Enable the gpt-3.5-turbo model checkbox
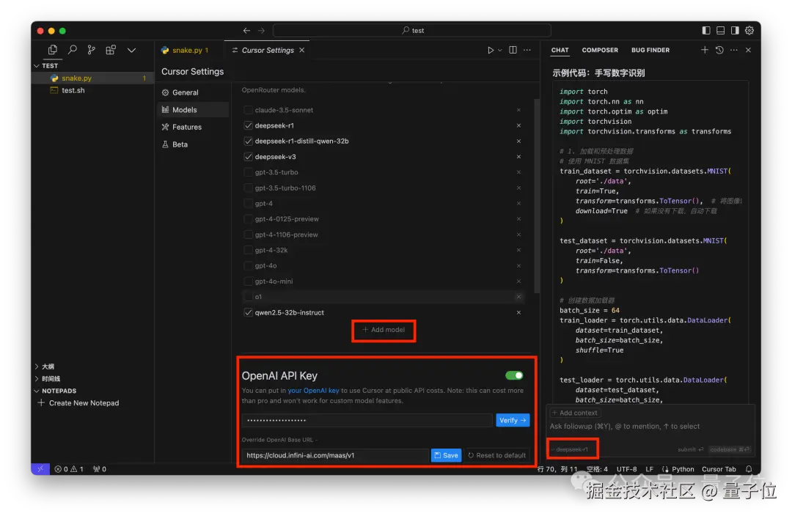Screen dimensions: 792x516 pyautogui.click(x=248, y=172)
